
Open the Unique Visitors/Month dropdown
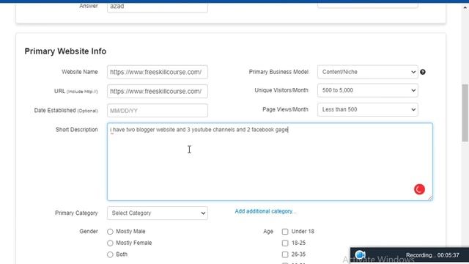pos(368,90)
